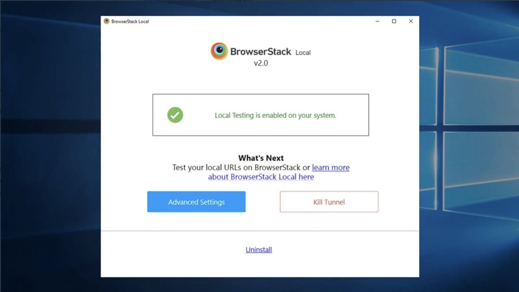519x292 pixels.
Task: Click 'about BrowserStack Local here' link
Action: coord(261,177)
